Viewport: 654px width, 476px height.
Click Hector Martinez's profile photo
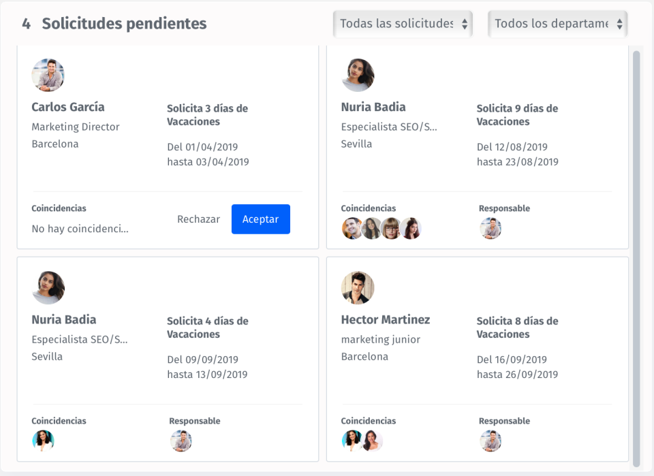click(358, 288)
